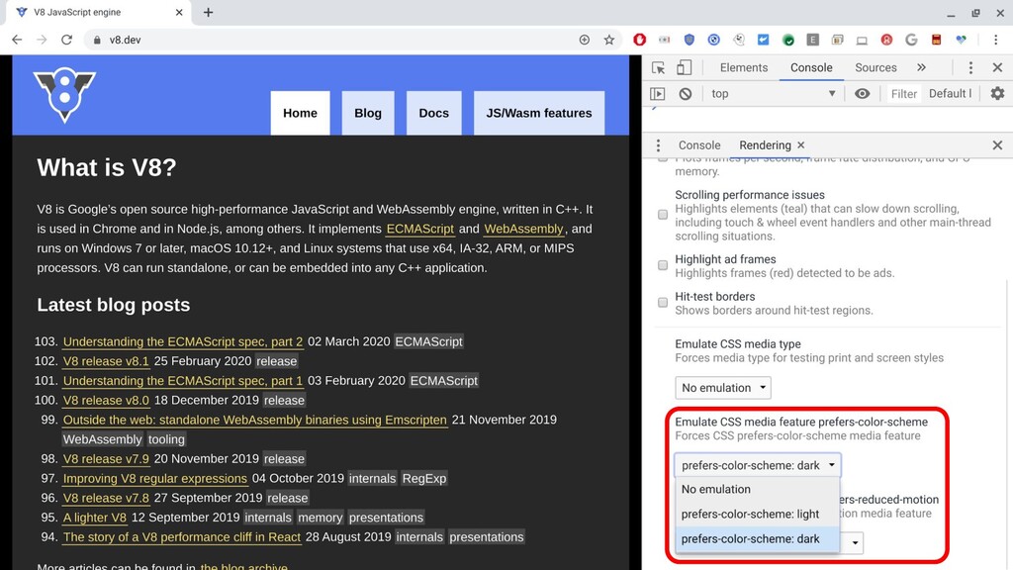Activate the inspect element picker

click(x=658, y=68)
